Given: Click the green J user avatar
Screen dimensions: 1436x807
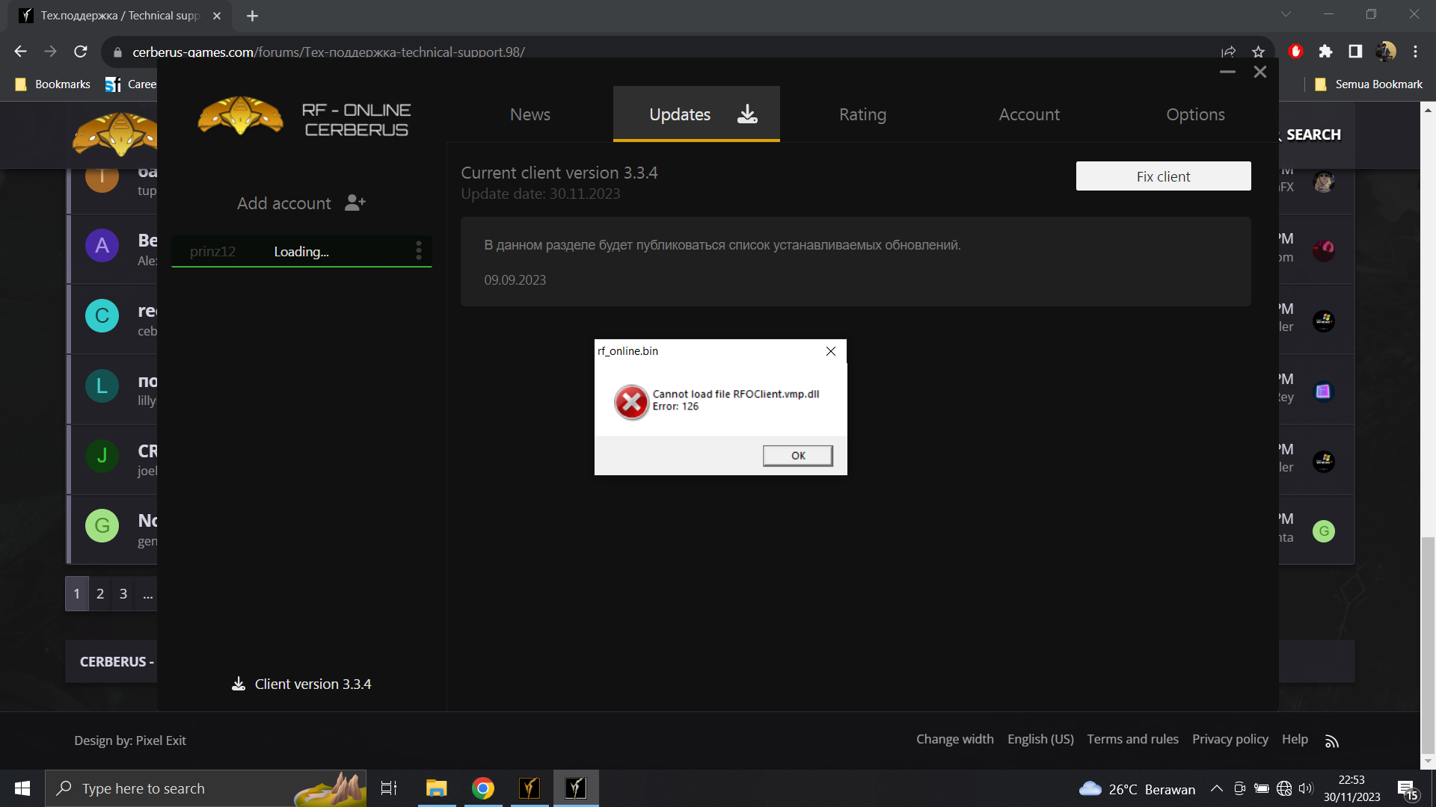Looking at the screenshot, I should pyautogui.click(x=102, y=456).
